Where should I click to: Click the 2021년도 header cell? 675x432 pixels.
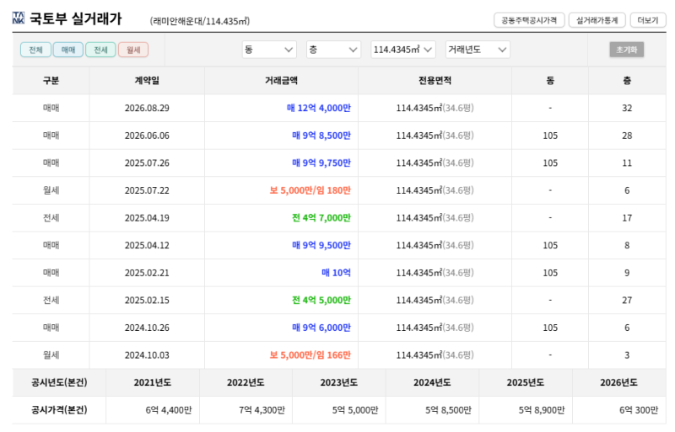[x=153, y=382]
